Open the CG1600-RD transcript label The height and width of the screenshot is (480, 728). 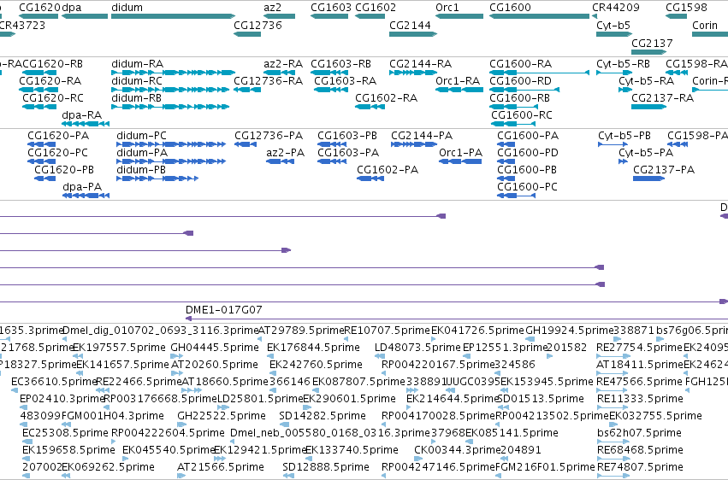(520, 81)
